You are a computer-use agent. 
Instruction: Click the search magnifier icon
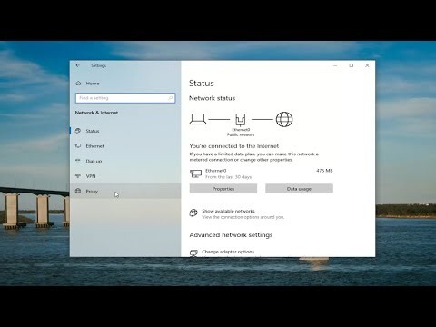(171, 98)
